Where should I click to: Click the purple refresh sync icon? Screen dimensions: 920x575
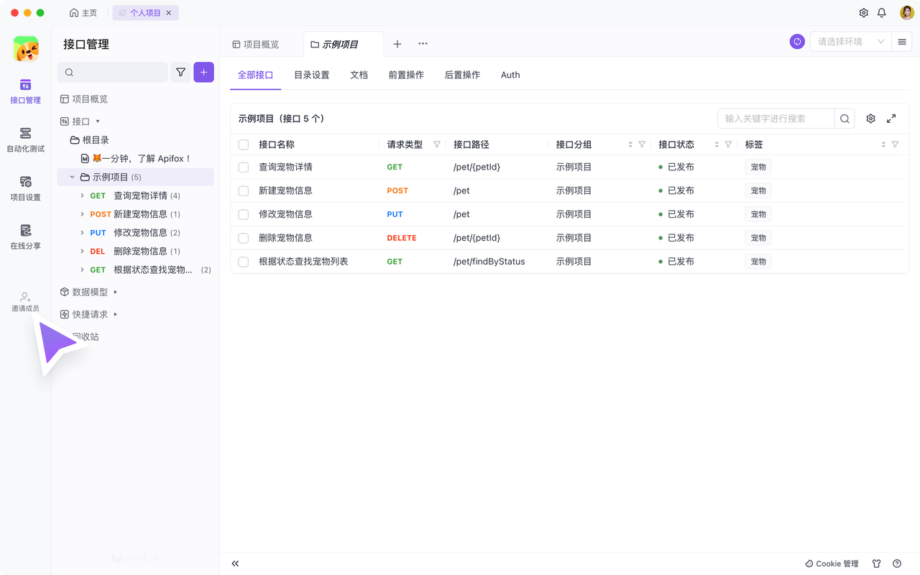[796, 42]
